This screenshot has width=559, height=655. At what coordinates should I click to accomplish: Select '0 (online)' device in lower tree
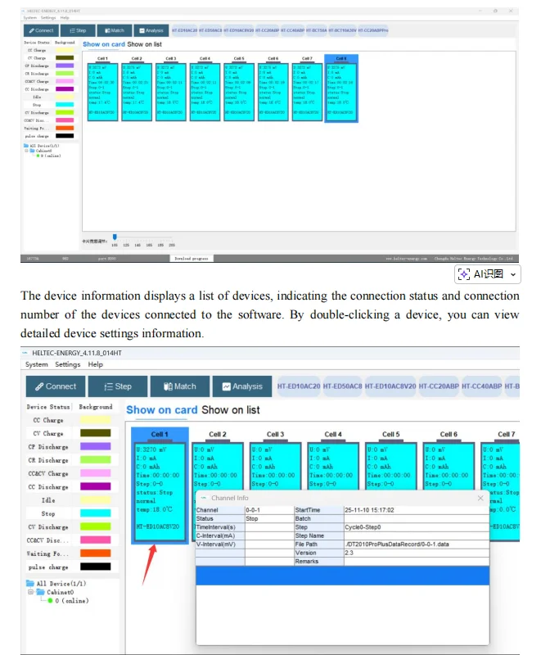tap(72, 601)
